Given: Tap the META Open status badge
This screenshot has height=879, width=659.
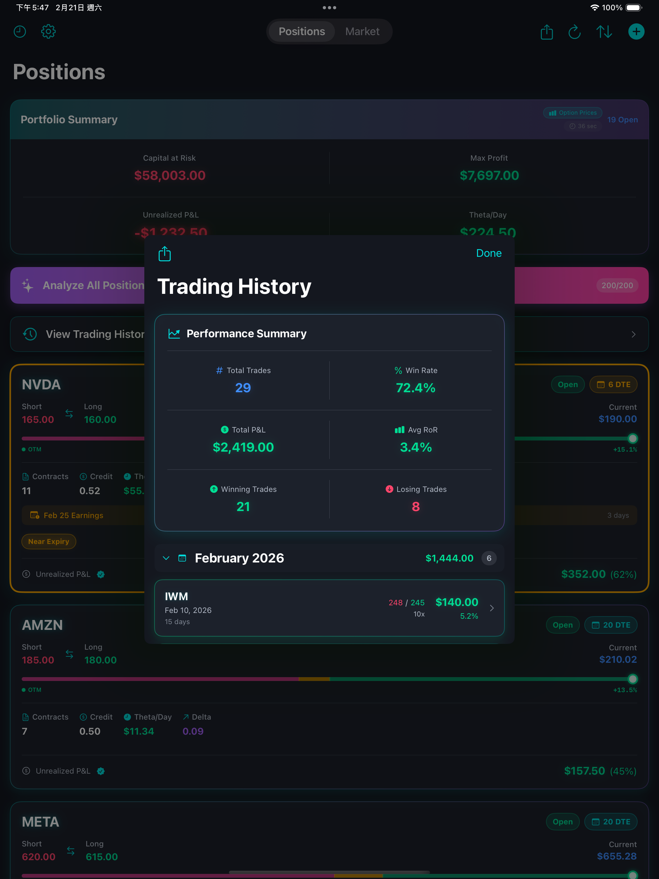Looking at the screenshot, I should (x=563, y=822).
